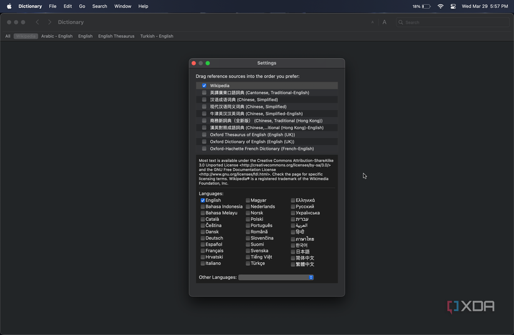Check Tiếng Việt language
Screen dimensions: 514x335
point(248,257)
